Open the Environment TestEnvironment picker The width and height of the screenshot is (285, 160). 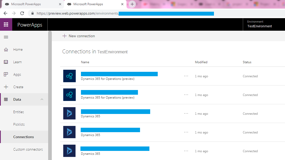click(264, 24)
